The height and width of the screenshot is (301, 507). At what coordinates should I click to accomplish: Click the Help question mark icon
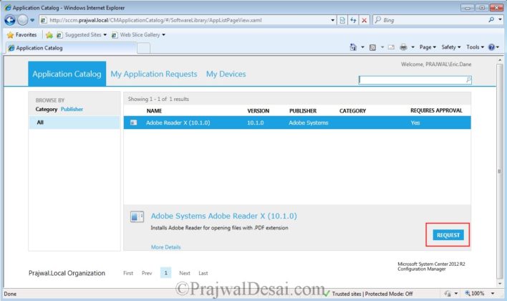tap(491, 47)
